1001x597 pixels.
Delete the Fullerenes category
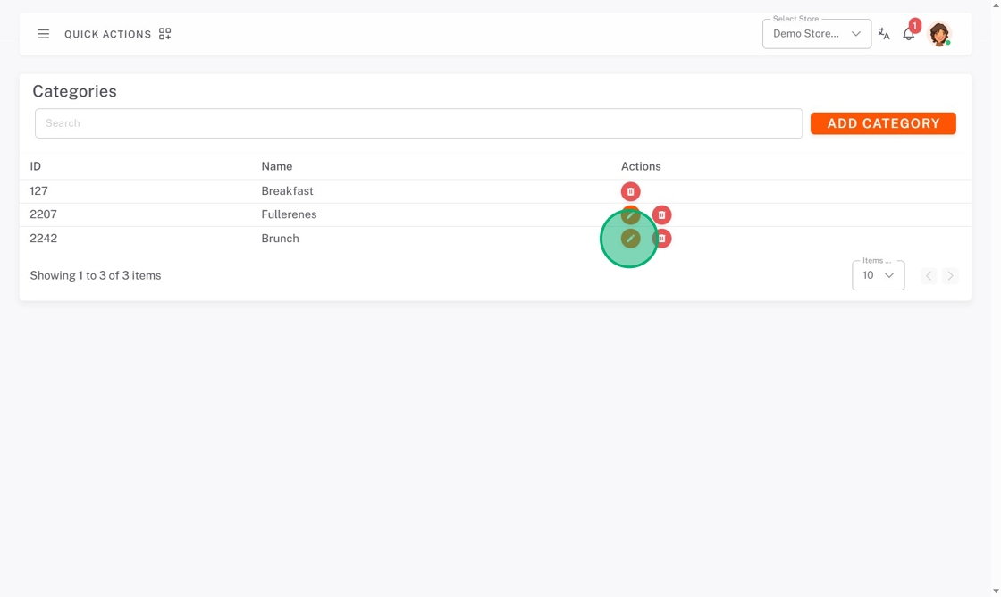pos(661,215)
